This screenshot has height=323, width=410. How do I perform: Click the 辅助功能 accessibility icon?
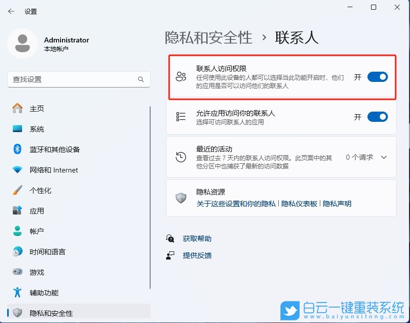pos(18,292)
